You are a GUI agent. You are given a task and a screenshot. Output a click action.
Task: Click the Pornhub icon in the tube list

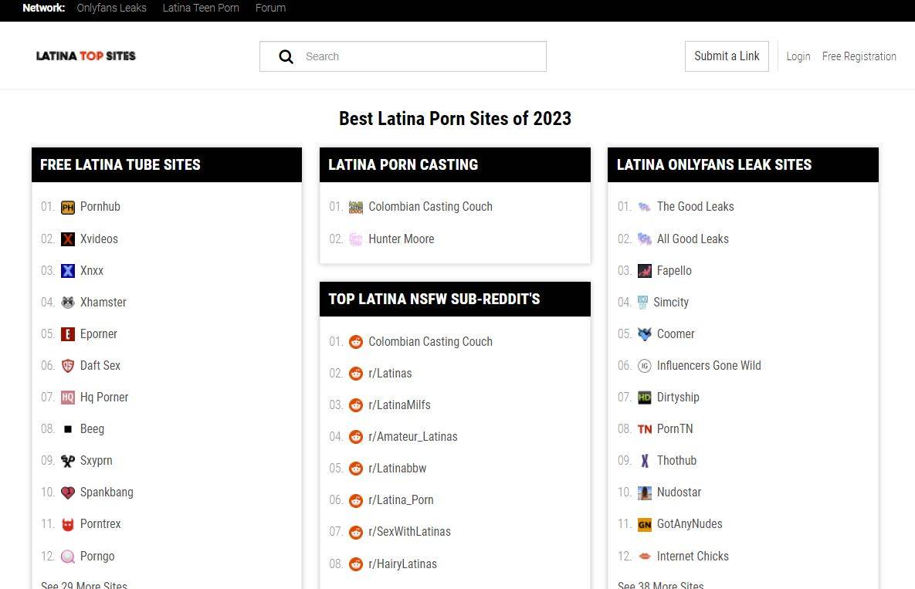pos(68,207)
